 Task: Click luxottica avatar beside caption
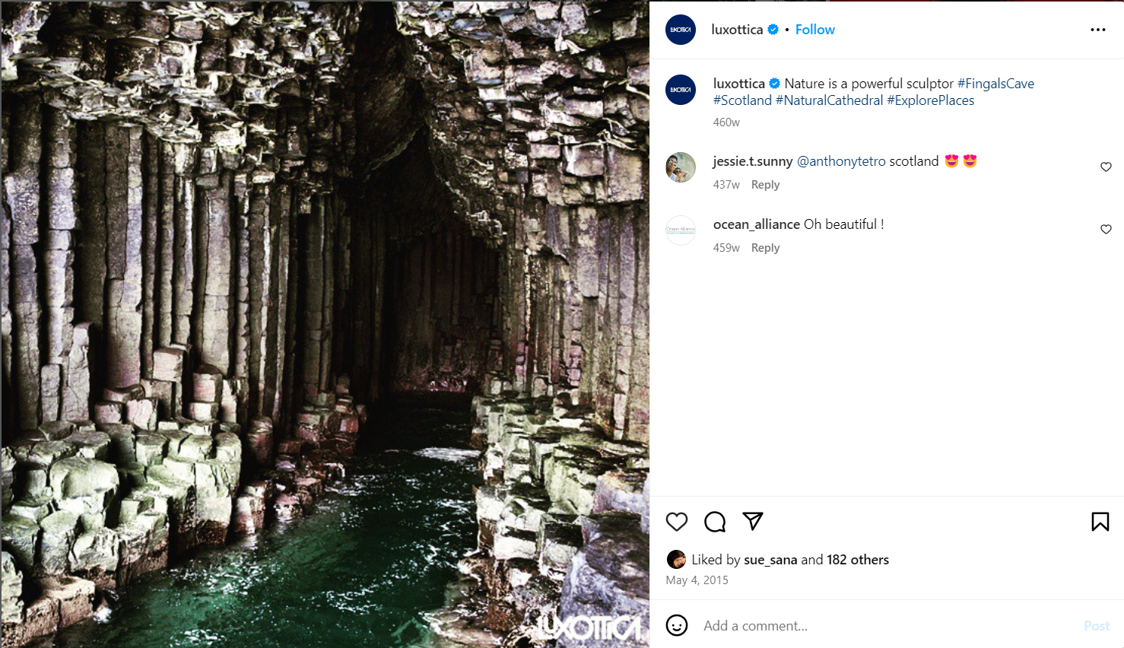tap(681, 90)
